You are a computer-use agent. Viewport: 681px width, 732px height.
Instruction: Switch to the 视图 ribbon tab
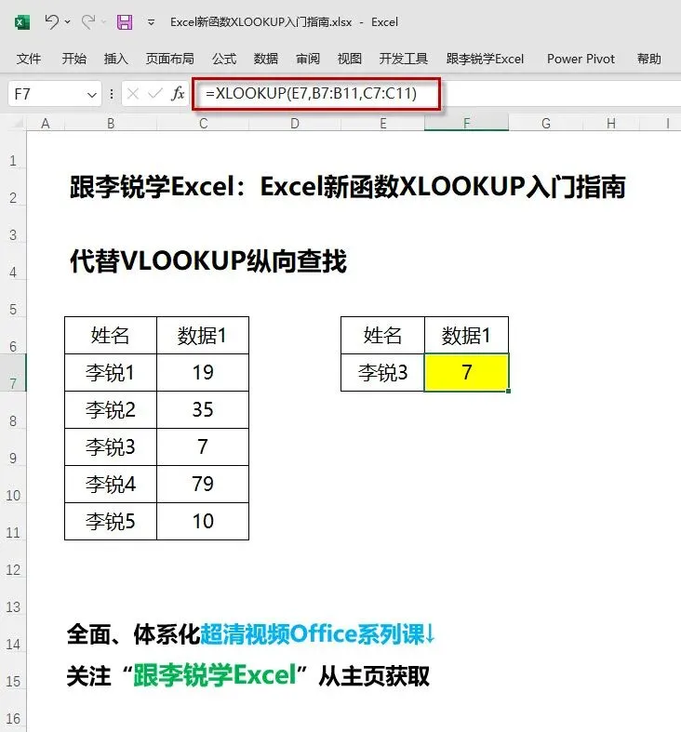(x=350, y=59)
